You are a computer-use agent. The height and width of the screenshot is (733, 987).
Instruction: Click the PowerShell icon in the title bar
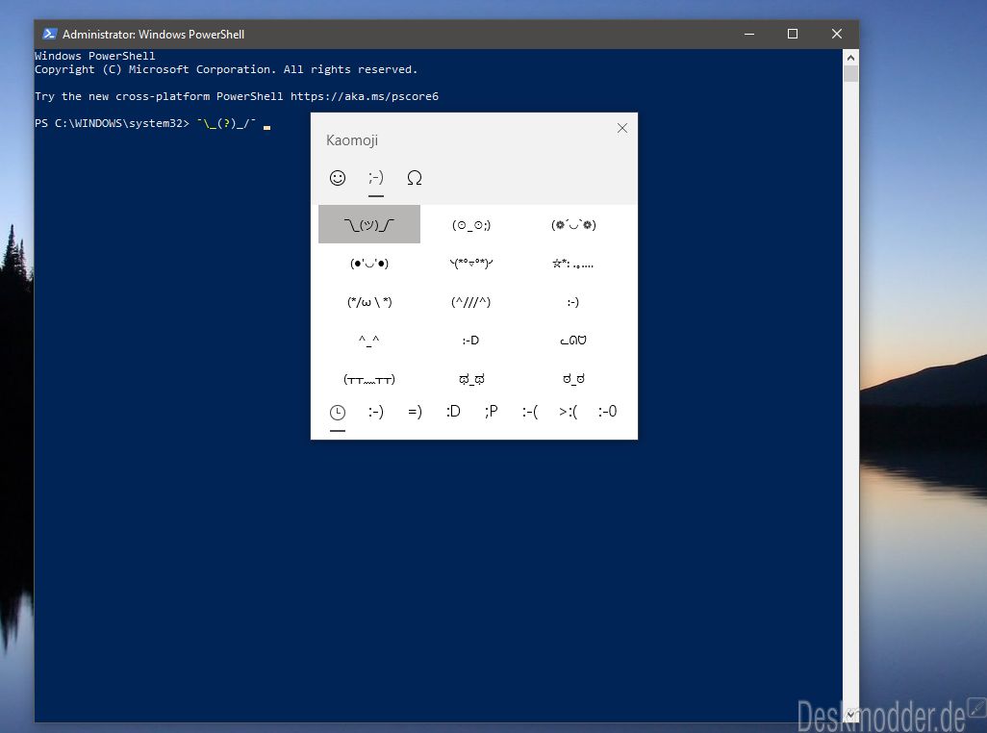point(50,34)
